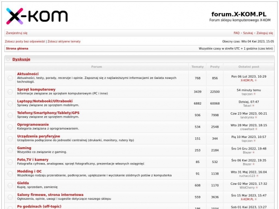Open Blazer profile in Gaming row

[x=247, y=152]
